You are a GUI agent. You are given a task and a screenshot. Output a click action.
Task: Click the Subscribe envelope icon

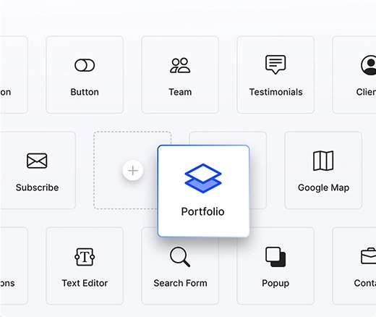[x=37, y=161]
